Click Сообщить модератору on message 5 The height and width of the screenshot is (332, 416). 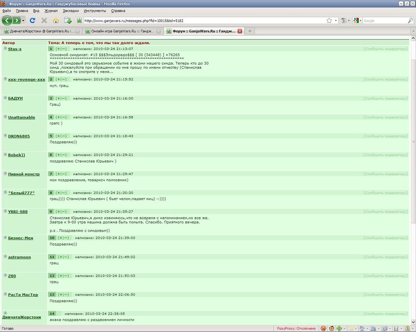click(x=385, y=136)
